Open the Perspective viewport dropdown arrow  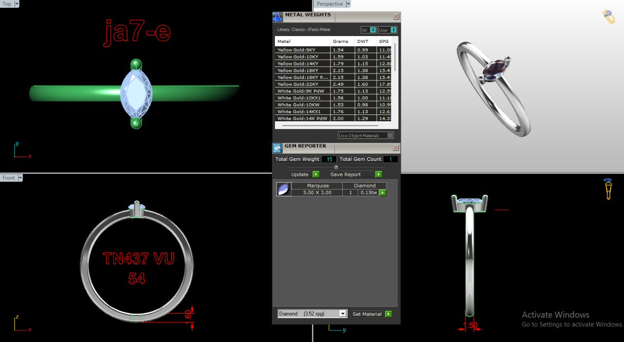point(348,4)
